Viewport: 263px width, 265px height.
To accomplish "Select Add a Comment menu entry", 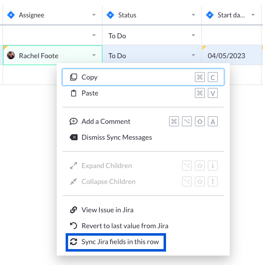I will click(x=143, y=121).
